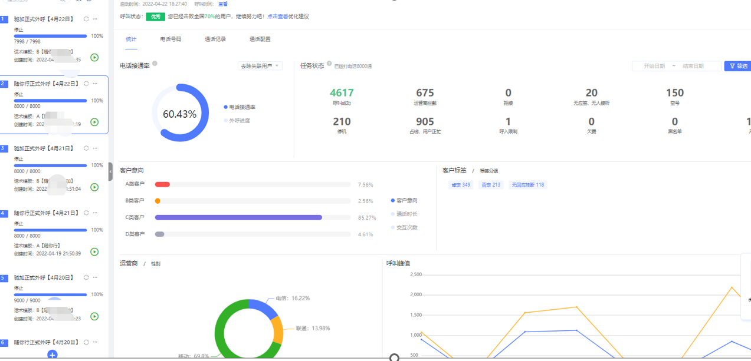Click the play icon on task 1
Image resolution: width=751 pixels, height=361 pixels.
pyautogui.click(x=94, y=58)
